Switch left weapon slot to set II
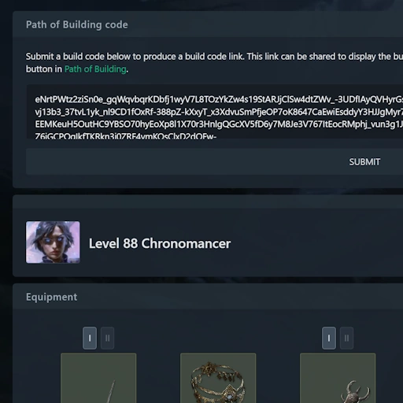This screenshot has height=403, width=403. 107,338
